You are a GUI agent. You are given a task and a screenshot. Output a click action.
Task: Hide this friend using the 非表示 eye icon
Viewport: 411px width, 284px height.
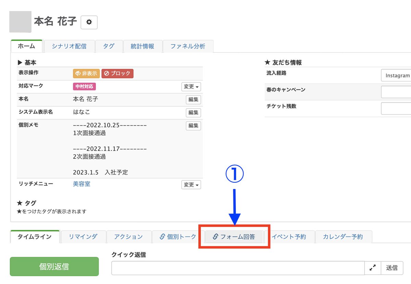[86, 73]
